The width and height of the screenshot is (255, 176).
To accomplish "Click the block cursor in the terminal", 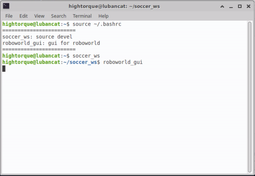I will (x=4, y=69).
